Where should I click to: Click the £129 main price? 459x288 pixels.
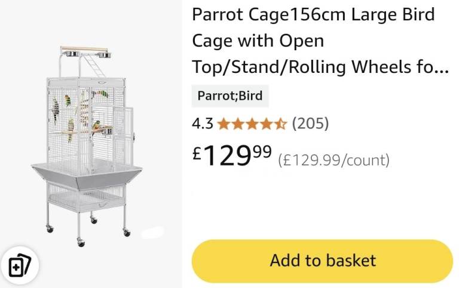pyautogui.click(x=228, y=157)
